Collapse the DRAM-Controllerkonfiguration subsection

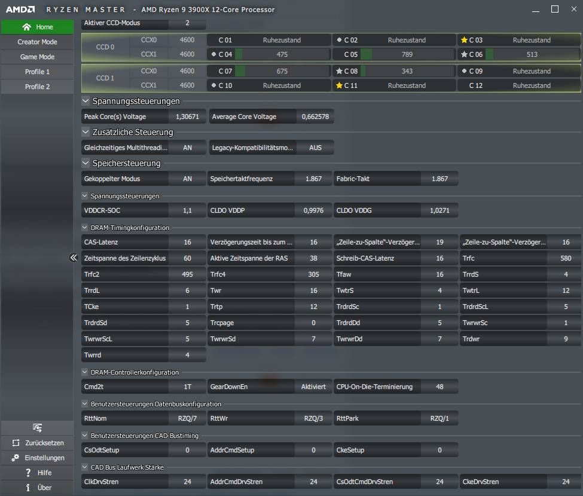[x=85, y=372]
